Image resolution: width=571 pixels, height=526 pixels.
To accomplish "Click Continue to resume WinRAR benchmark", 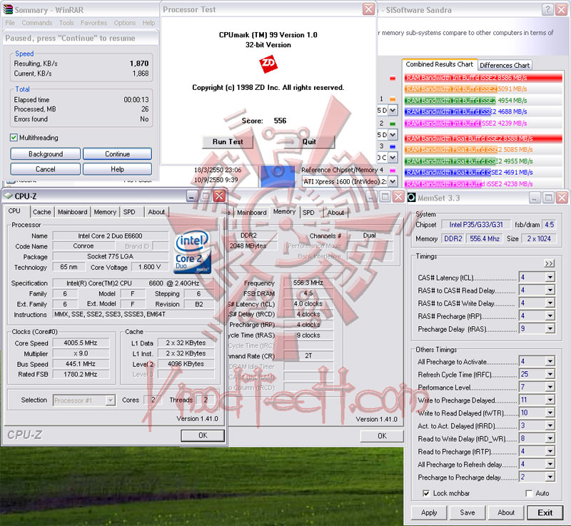I will point(117,154).
